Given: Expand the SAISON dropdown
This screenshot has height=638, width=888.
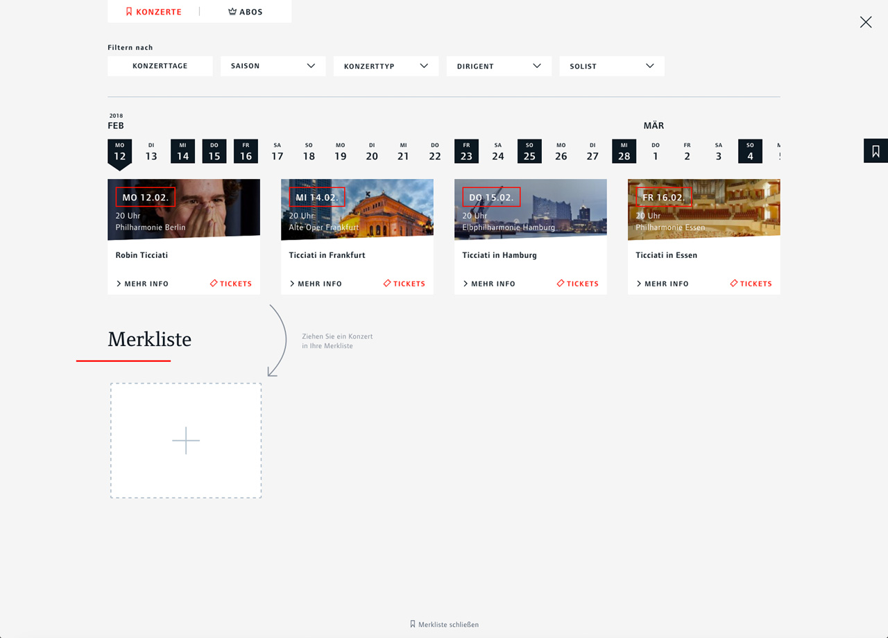Looking at the screenshot, I should pos(273,66).
